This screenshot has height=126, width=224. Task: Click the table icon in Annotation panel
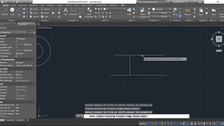(x=80, y=17)
